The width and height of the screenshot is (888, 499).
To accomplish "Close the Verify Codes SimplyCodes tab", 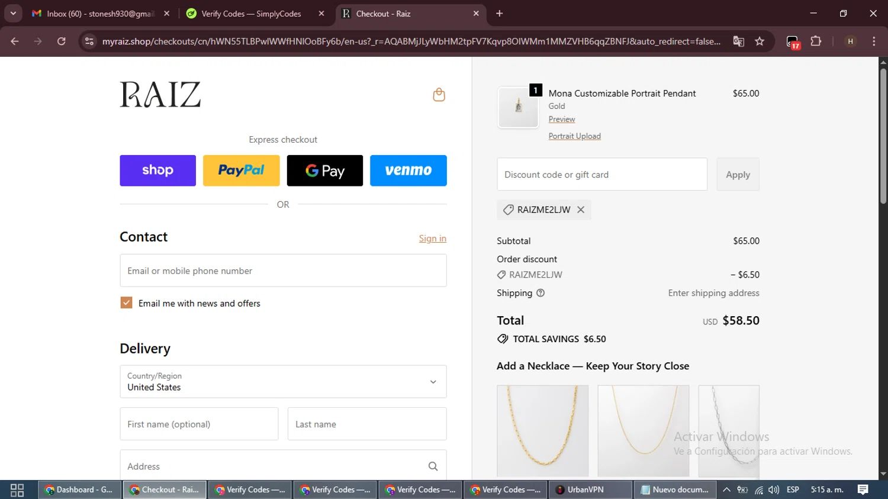I will (321, 14).
